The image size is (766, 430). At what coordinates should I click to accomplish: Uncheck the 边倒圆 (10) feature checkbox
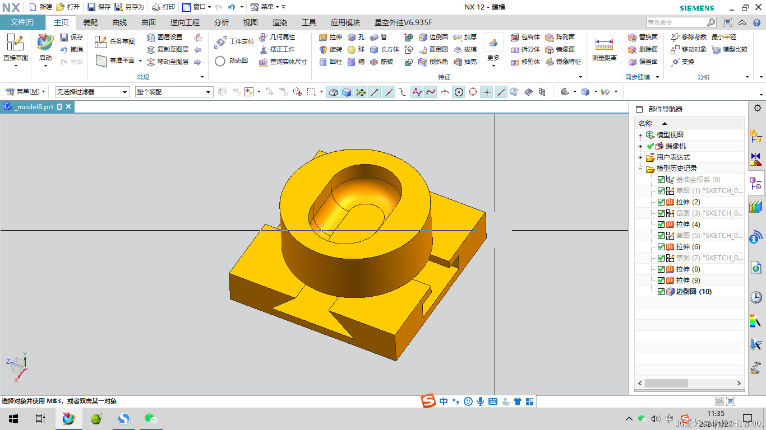[661, 292]
